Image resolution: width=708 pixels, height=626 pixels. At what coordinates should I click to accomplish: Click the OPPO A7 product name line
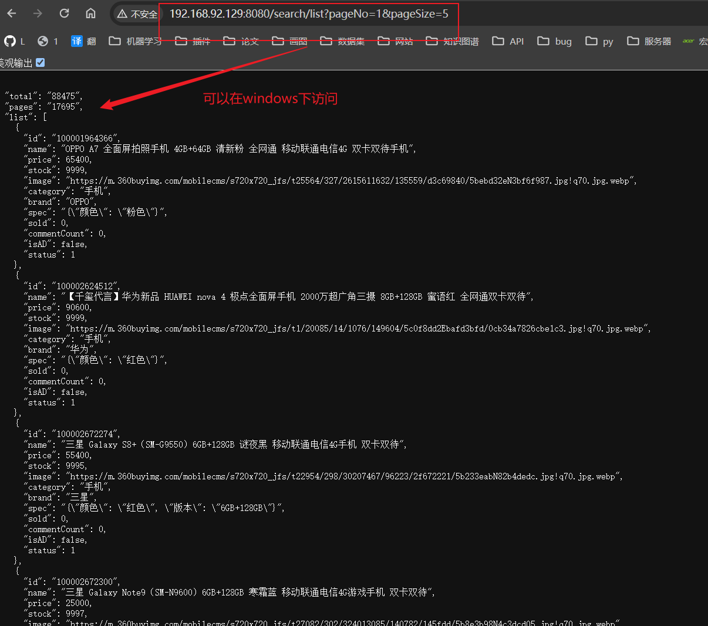pos(220,149)
